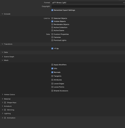Collapse the Mesh subpanel
The height and width of the screenshot is (128, 125).
click(x=3, y=60)
